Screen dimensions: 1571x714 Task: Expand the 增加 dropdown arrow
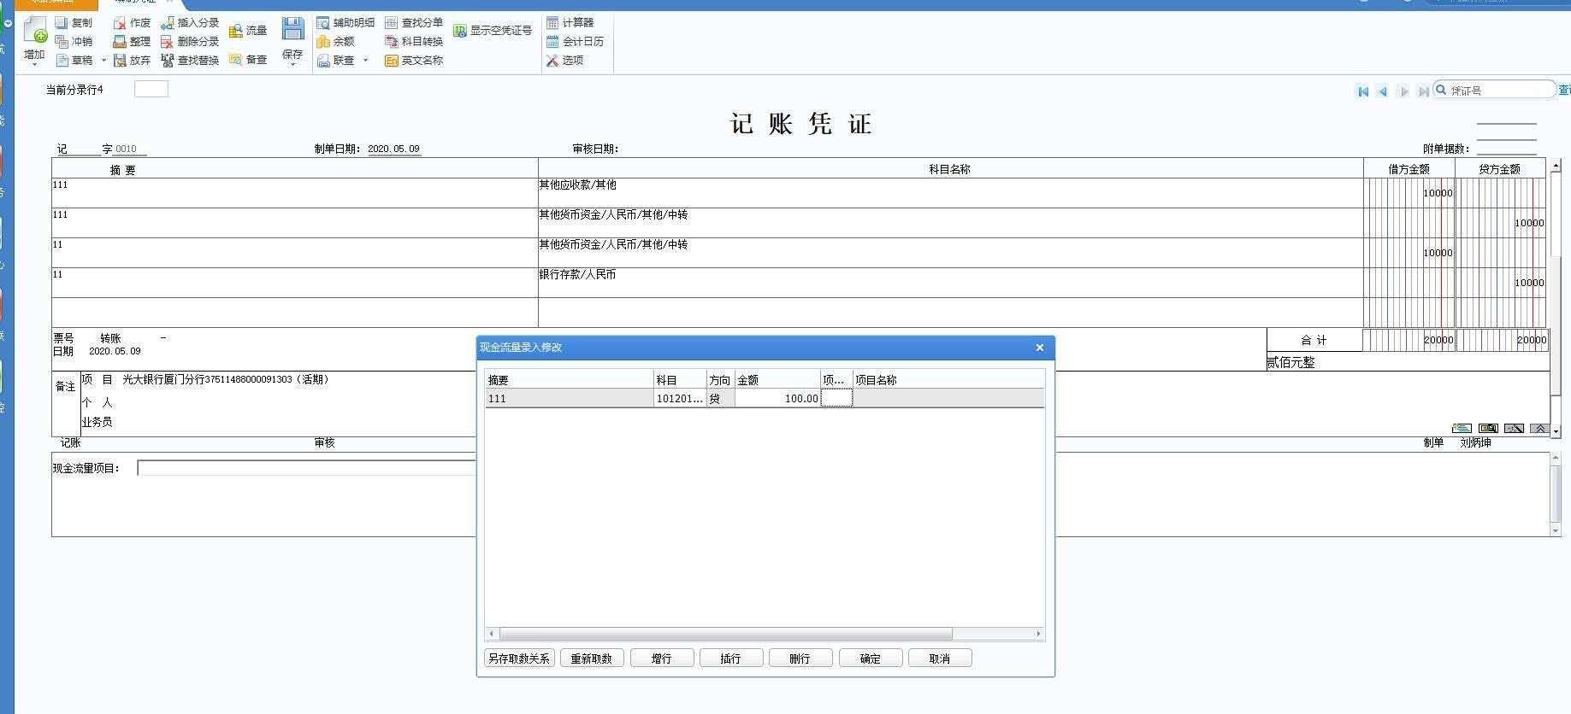[x=35, y=66]
